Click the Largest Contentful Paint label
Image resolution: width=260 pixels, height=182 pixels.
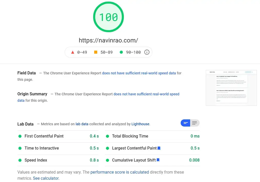[x=134, y=148]
